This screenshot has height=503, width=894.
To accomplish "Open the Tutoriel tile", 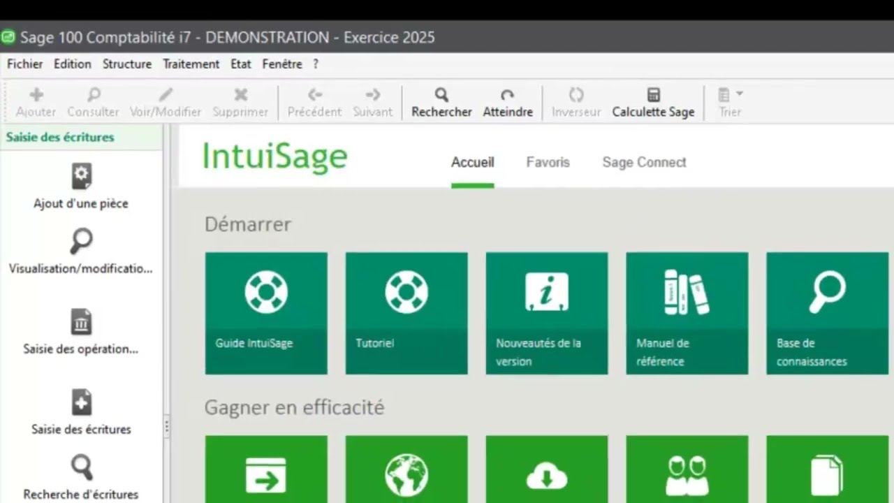I will [406, 313].
